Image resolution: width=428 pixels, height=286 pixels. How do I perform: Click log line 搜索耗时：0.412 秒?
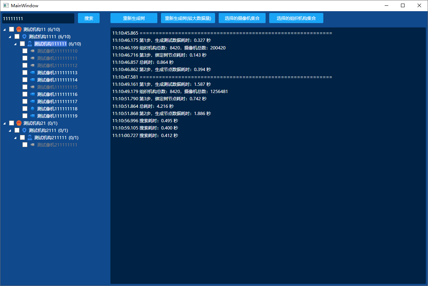145,135
